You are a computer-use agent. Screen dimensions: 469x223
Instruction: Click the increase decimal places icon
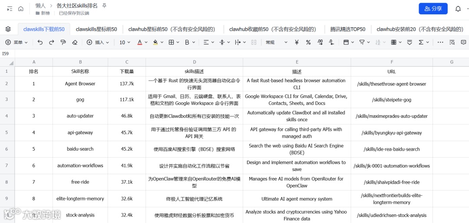(x=320, y=42)
